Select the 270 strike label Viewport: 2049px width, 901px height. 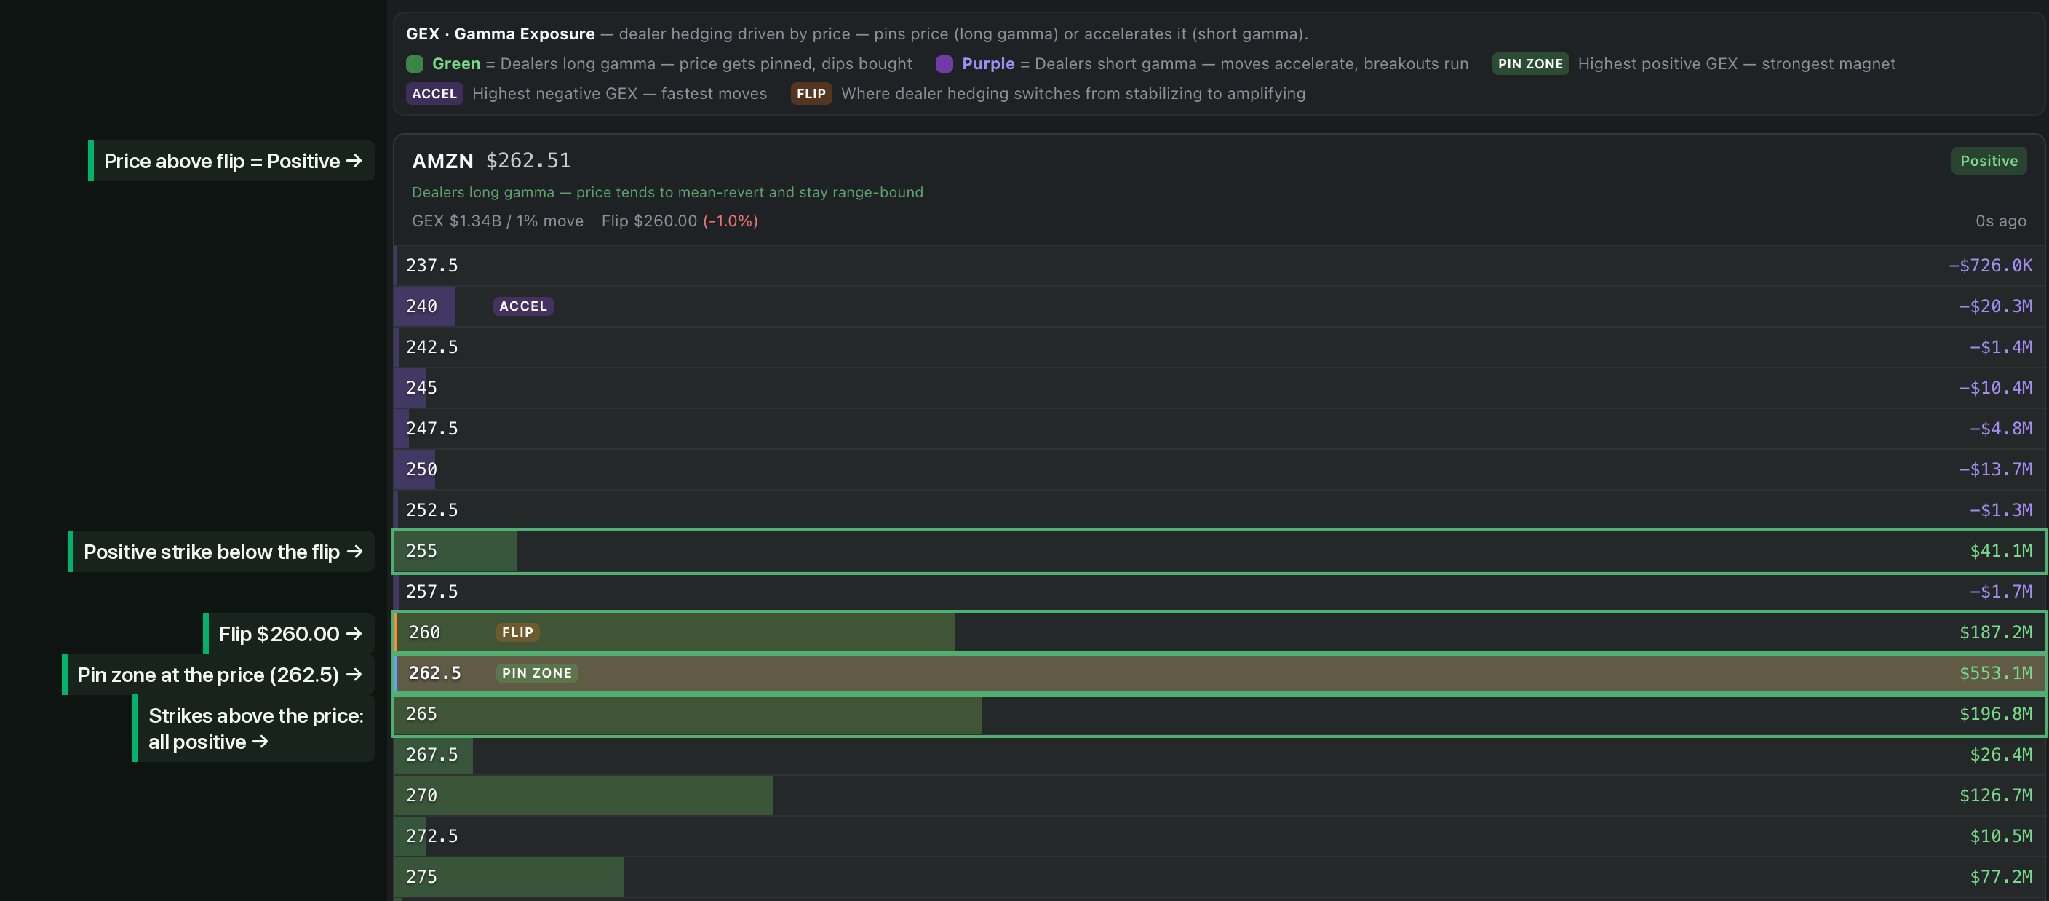coord(421,795)
